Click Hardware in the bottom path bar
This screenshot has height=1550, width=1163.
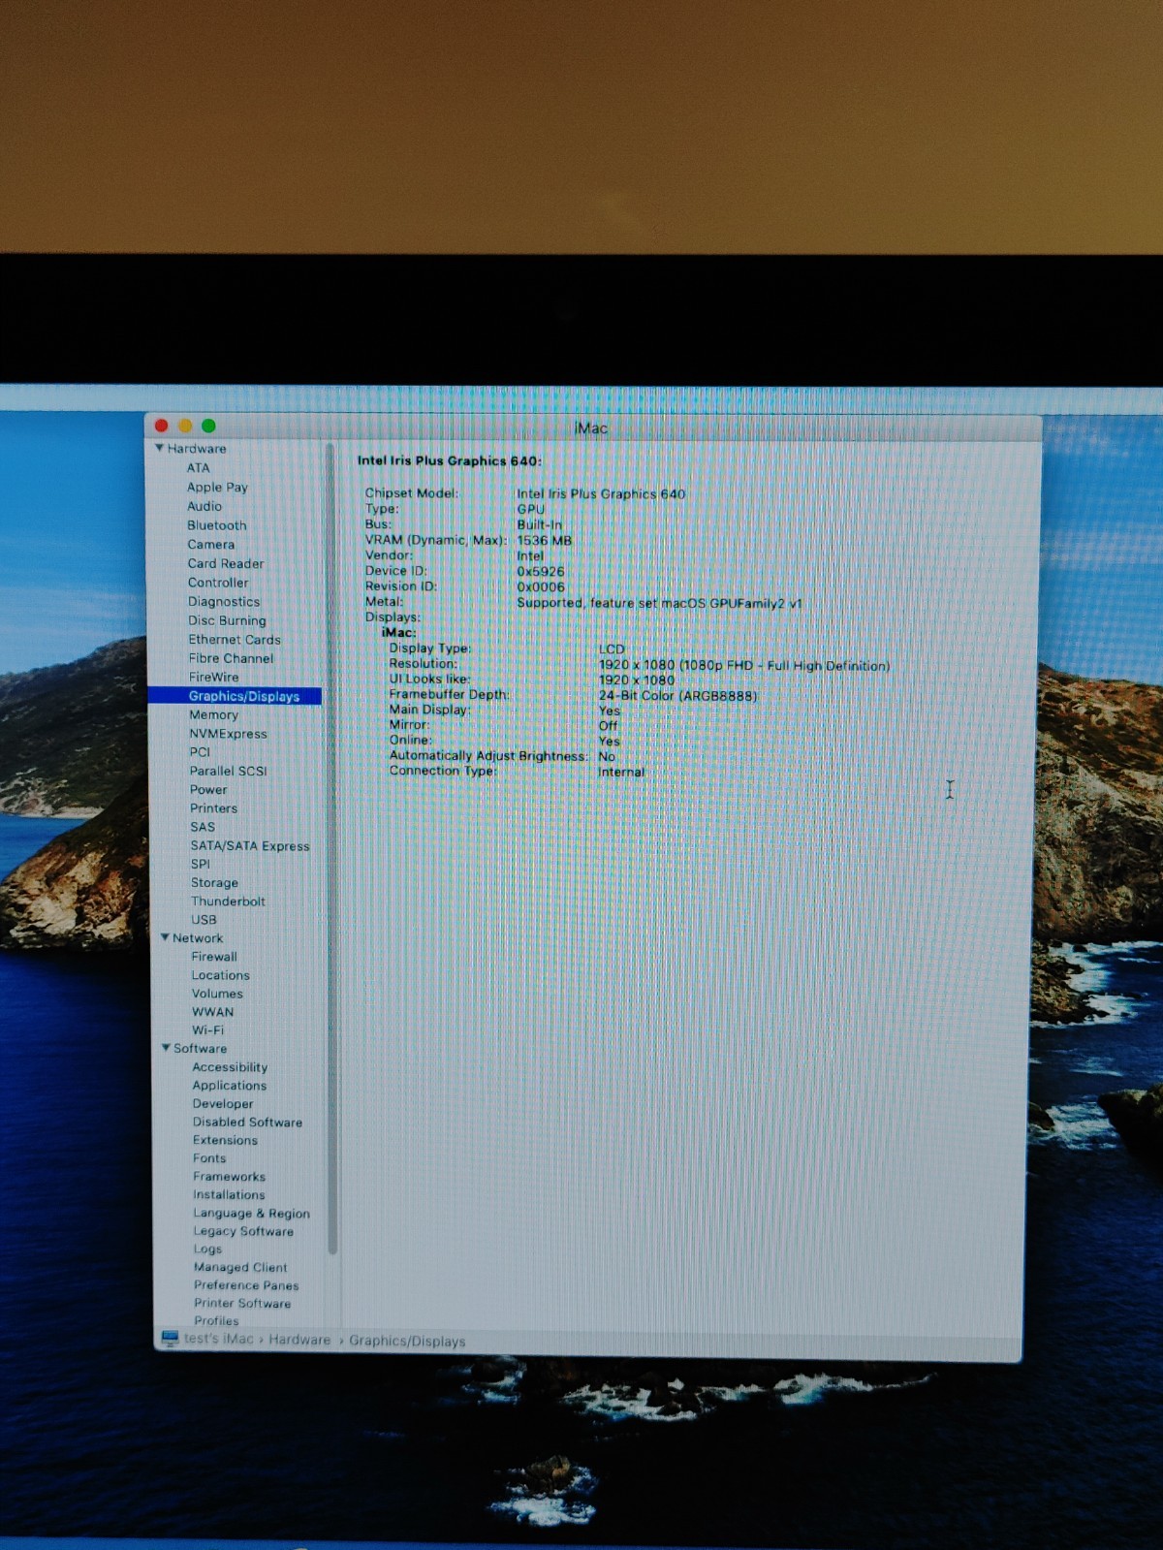(299, 1340)
